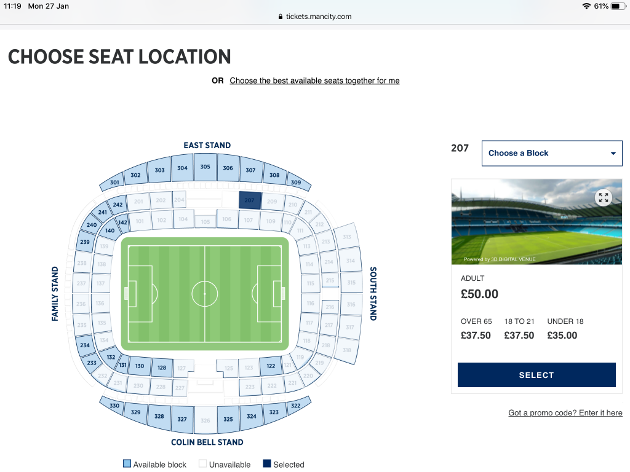The width and height of the screenshot is (630, 472).
Task: Select block 122 near the pitch
Action: tap(271, 366)
